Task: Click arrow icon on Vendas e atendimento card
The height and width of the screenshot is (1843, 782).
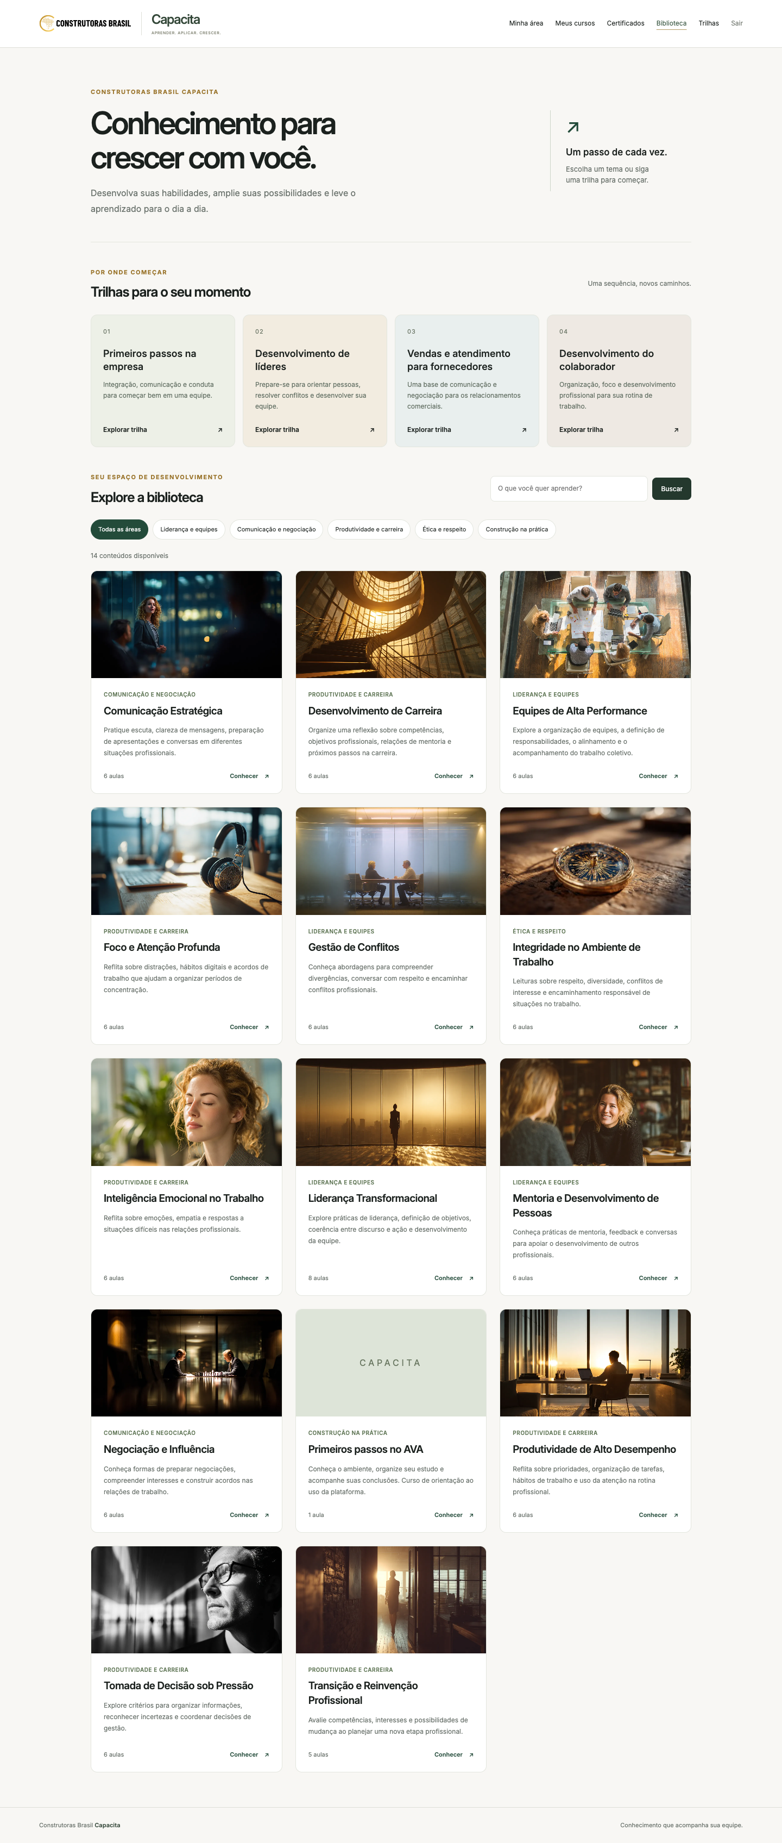Action: (x=524, y=430)
